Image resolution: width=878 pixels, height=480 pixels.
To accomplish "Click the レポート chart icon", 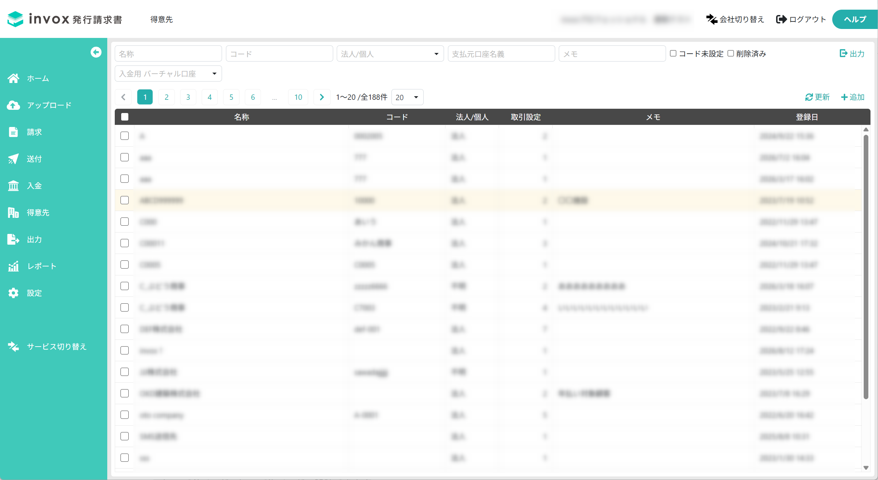I will tap(14, 266).
